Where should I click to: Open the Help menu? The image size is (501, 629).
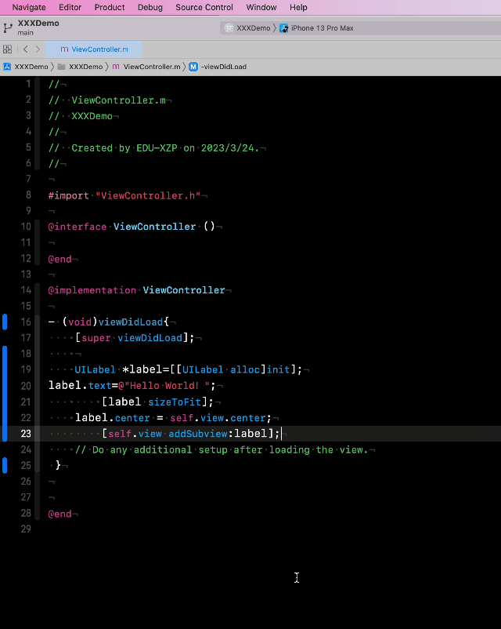(x=298, y=7)
